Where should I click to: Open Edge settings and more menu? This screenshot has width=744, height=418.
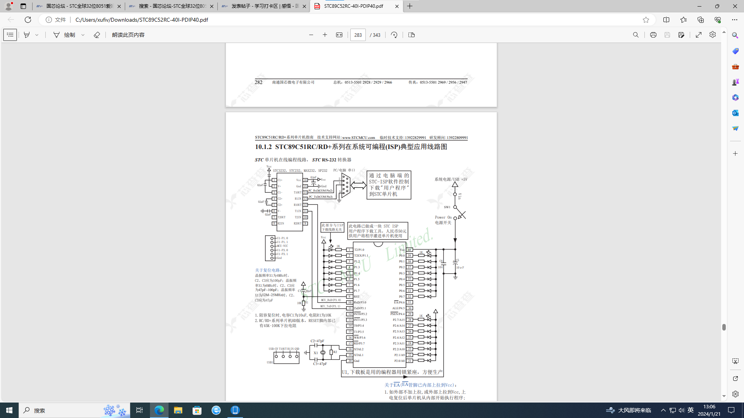coord(735,20)
